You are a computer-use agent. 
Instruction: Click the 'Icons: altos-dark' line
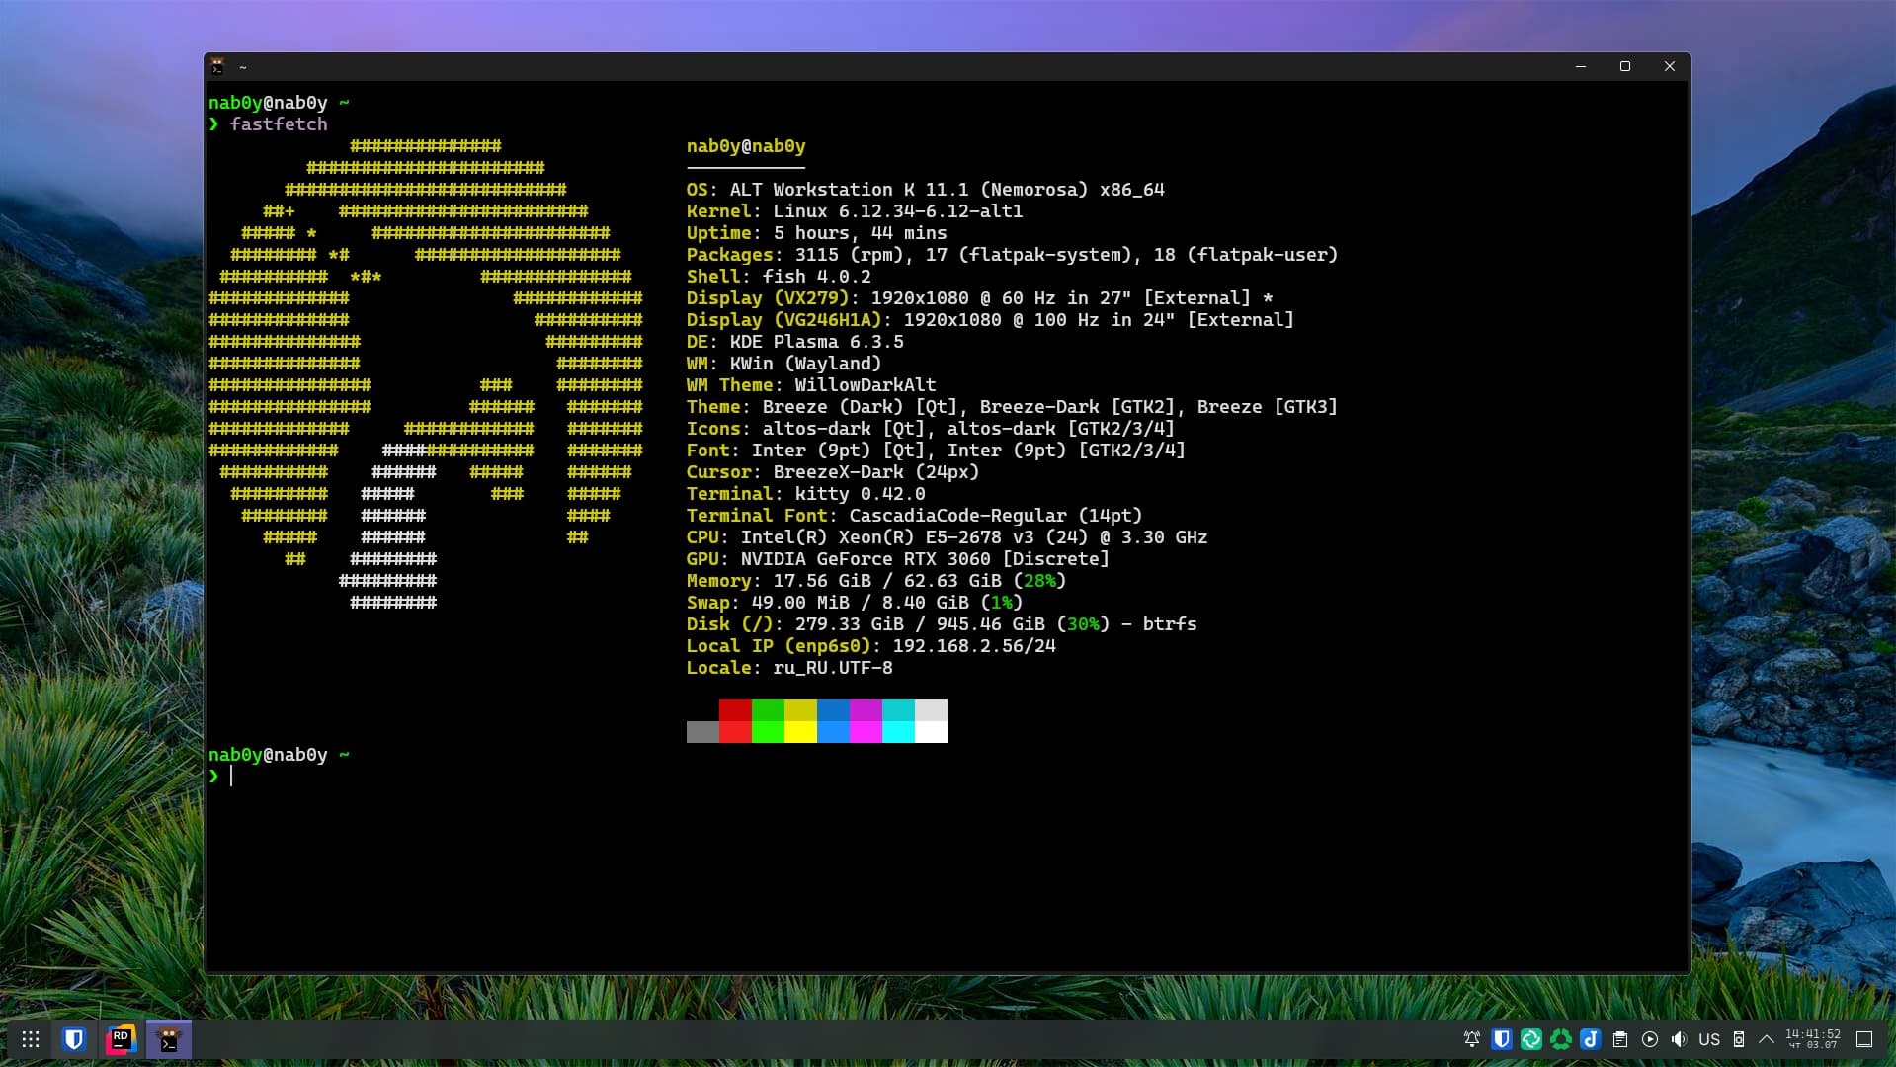click(931, 429)
